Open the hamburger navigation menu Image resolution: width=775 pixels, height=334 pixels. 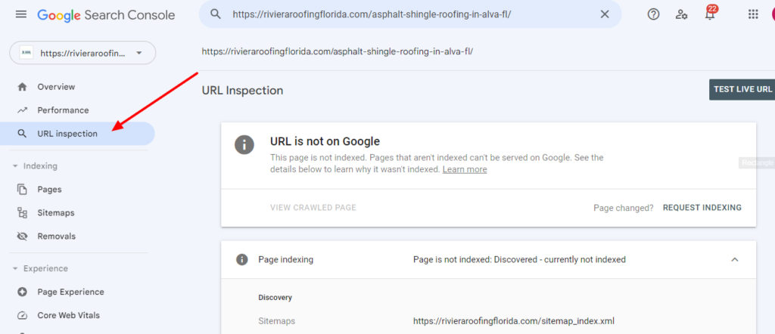click(21, 14)
